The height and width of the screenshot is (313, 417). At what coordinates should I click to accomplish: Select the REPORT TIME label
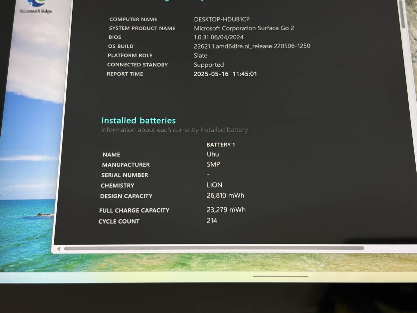(125, 74)
